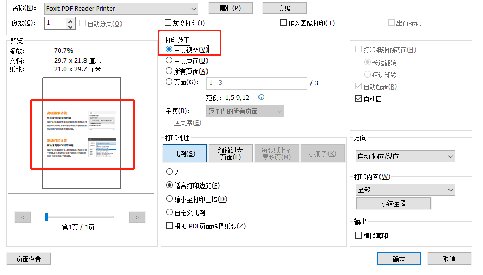Enable the 灰度打印 grayscale checkbox
483x275 pixels.
click(168, 23)
